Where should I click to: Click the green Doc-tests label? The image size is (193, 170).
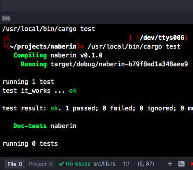pyautogui.click(x=30, y=126)
